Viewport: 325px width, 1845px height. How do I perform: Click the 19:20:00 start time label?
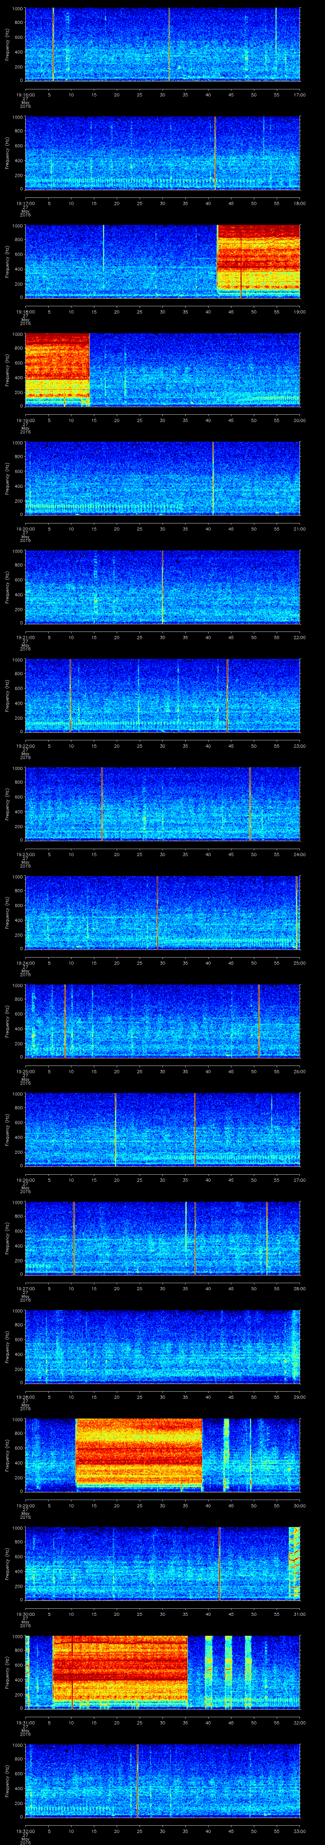coord(25,529)
